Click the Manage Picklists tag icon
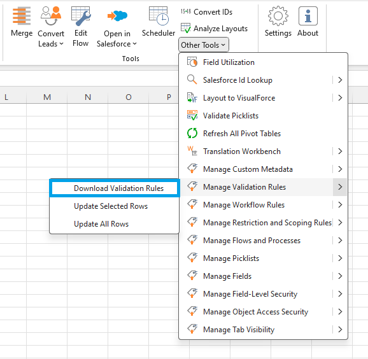The width and height of the screenshot is (368, 359). click(x=192, y=258)
